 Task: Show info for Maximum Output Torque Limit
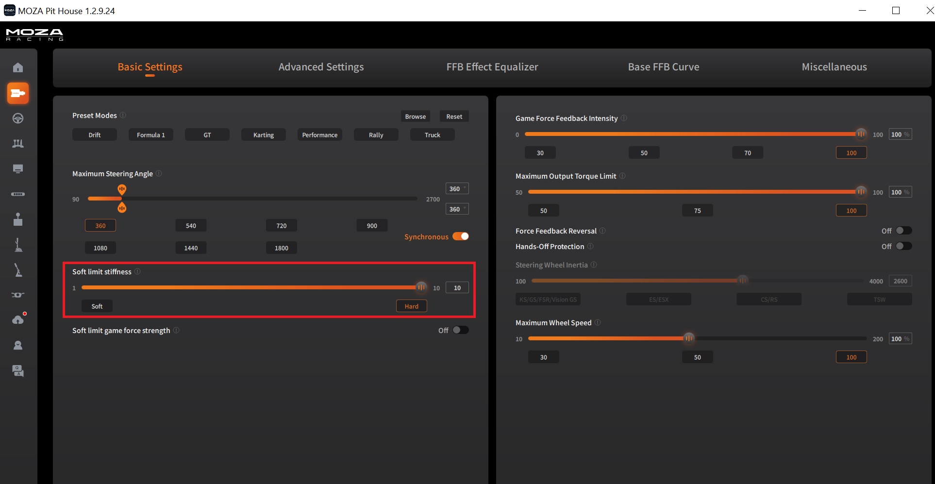tap(622, 176)
